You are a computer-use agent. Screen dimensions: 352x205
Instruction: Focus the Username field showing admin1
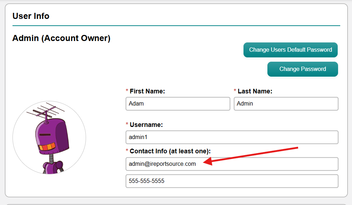pyautogui.click(x=232, y=137)
